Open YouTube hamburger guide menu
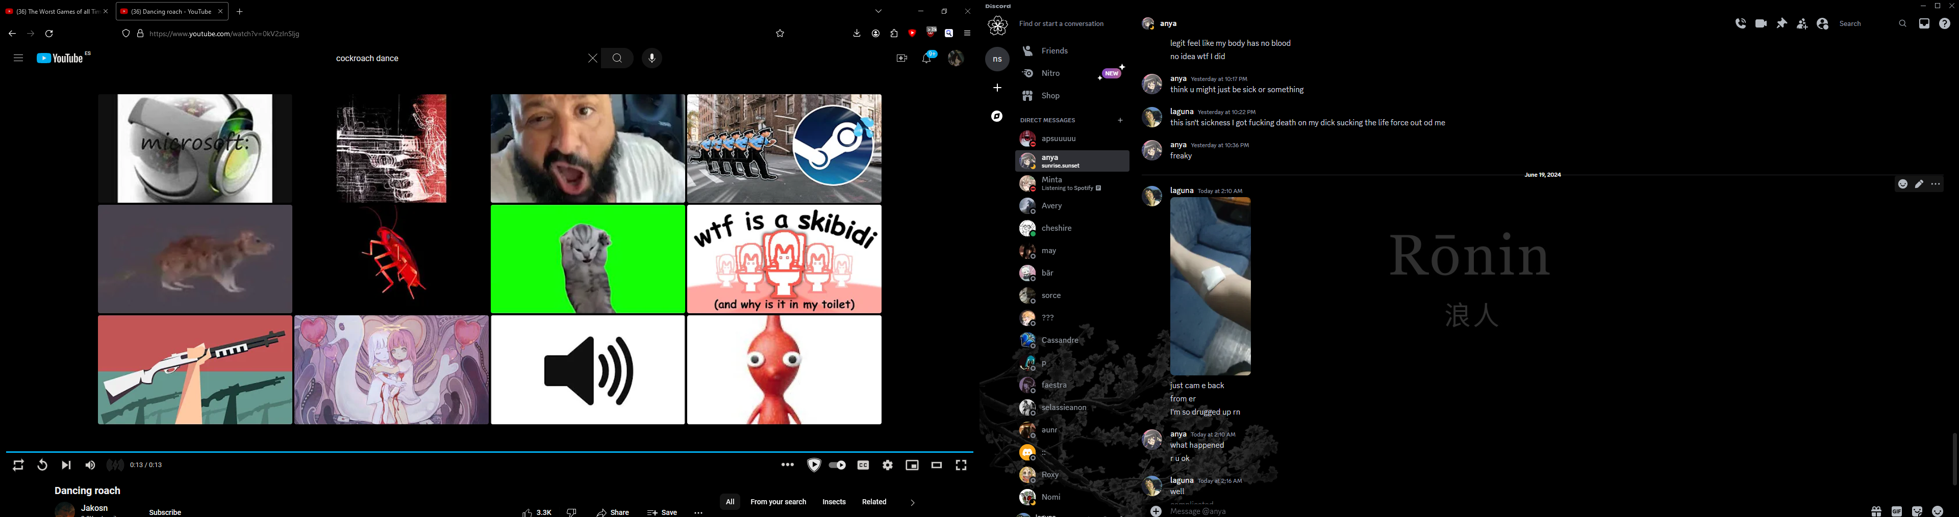The height and width of the screenshot is (517, 1959). [18, 59]
